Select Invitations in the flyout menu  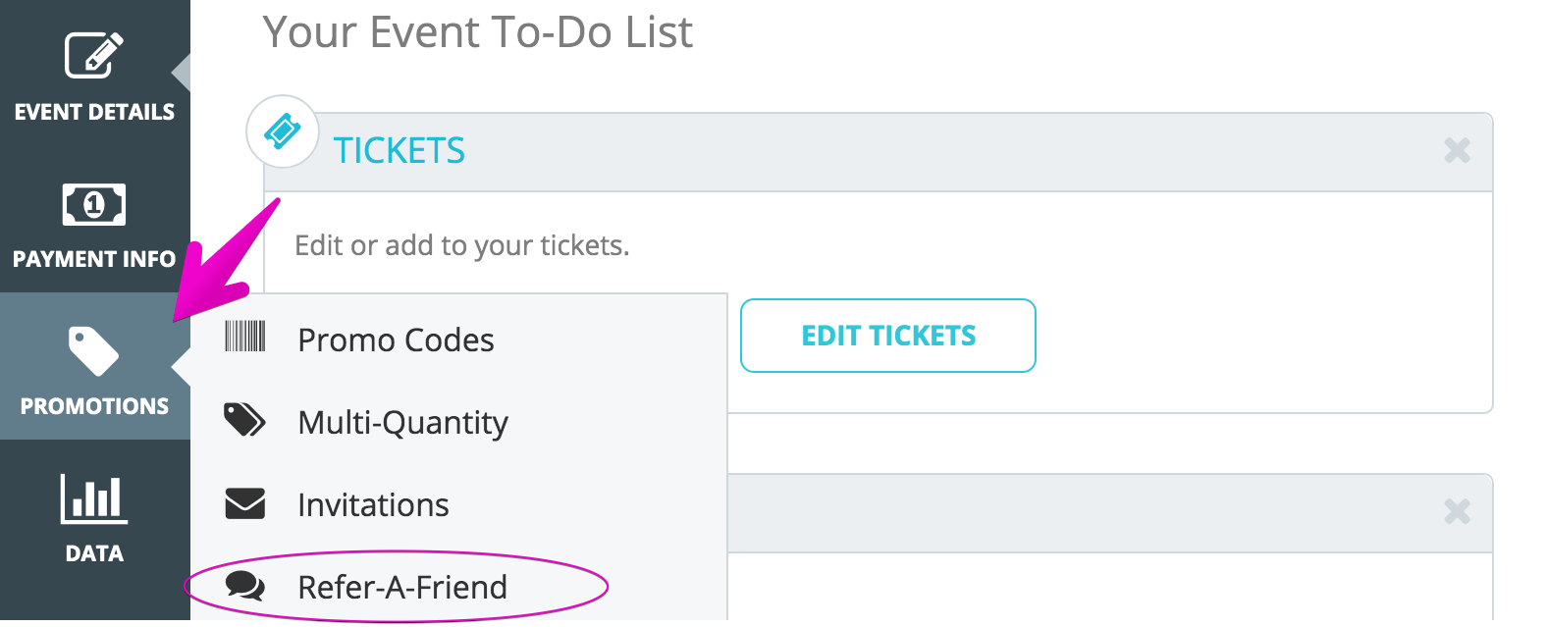[373, 504]
